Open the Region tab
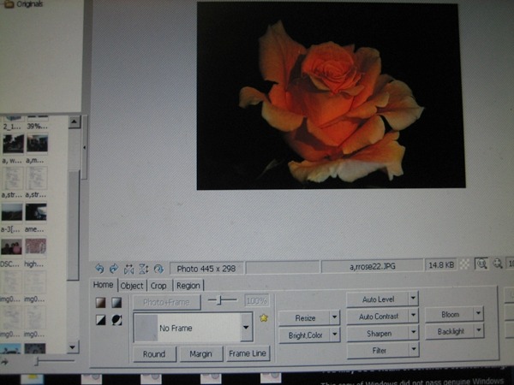Screen dimensions: 514x385 pyautogui.click(x=188, y=286)
